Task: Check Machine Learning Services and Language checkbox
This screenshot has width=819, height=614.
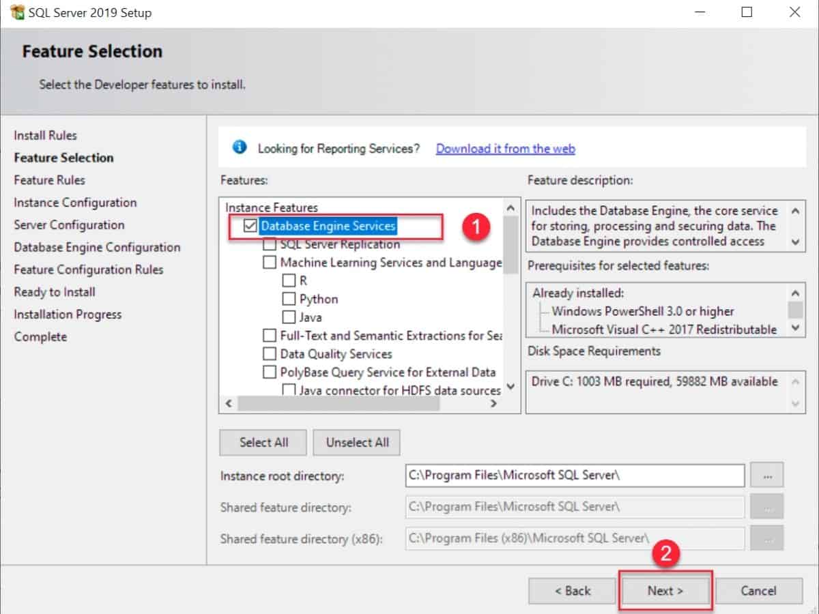Action: pos(270,263)
